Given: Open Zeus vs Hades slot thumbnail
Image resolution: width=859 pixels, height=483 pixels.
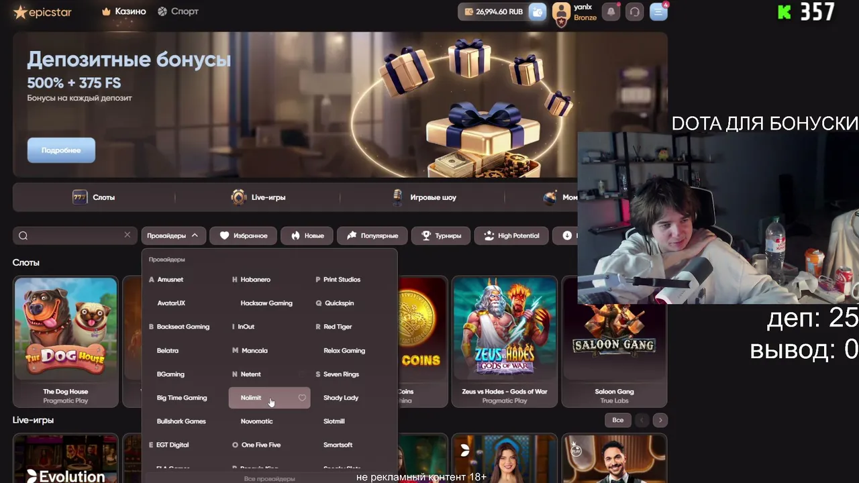Looking at the screenshot, I should [505, 341].
